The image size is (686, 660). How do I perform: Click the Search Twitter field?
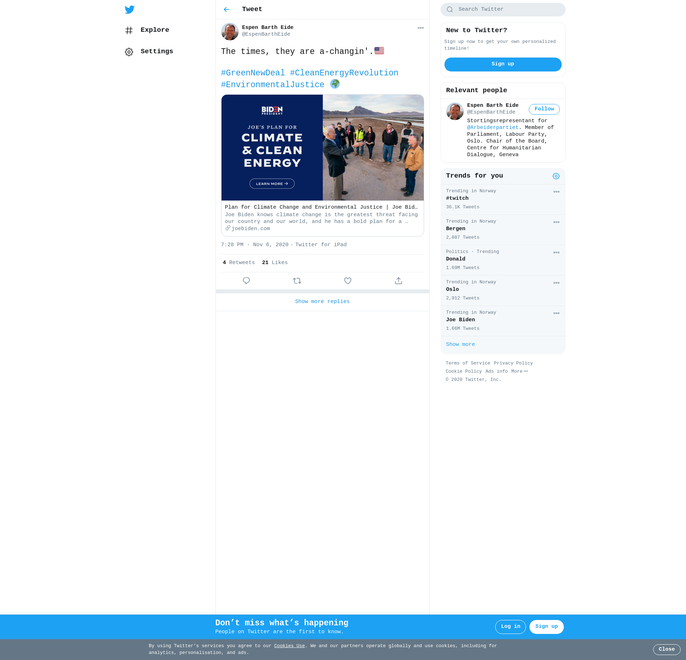pos(503,10)
